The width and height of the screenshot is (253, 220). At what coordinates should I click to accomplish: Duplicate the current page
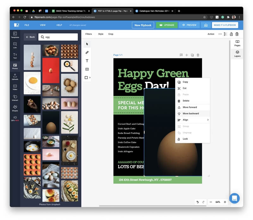(192, 55)
